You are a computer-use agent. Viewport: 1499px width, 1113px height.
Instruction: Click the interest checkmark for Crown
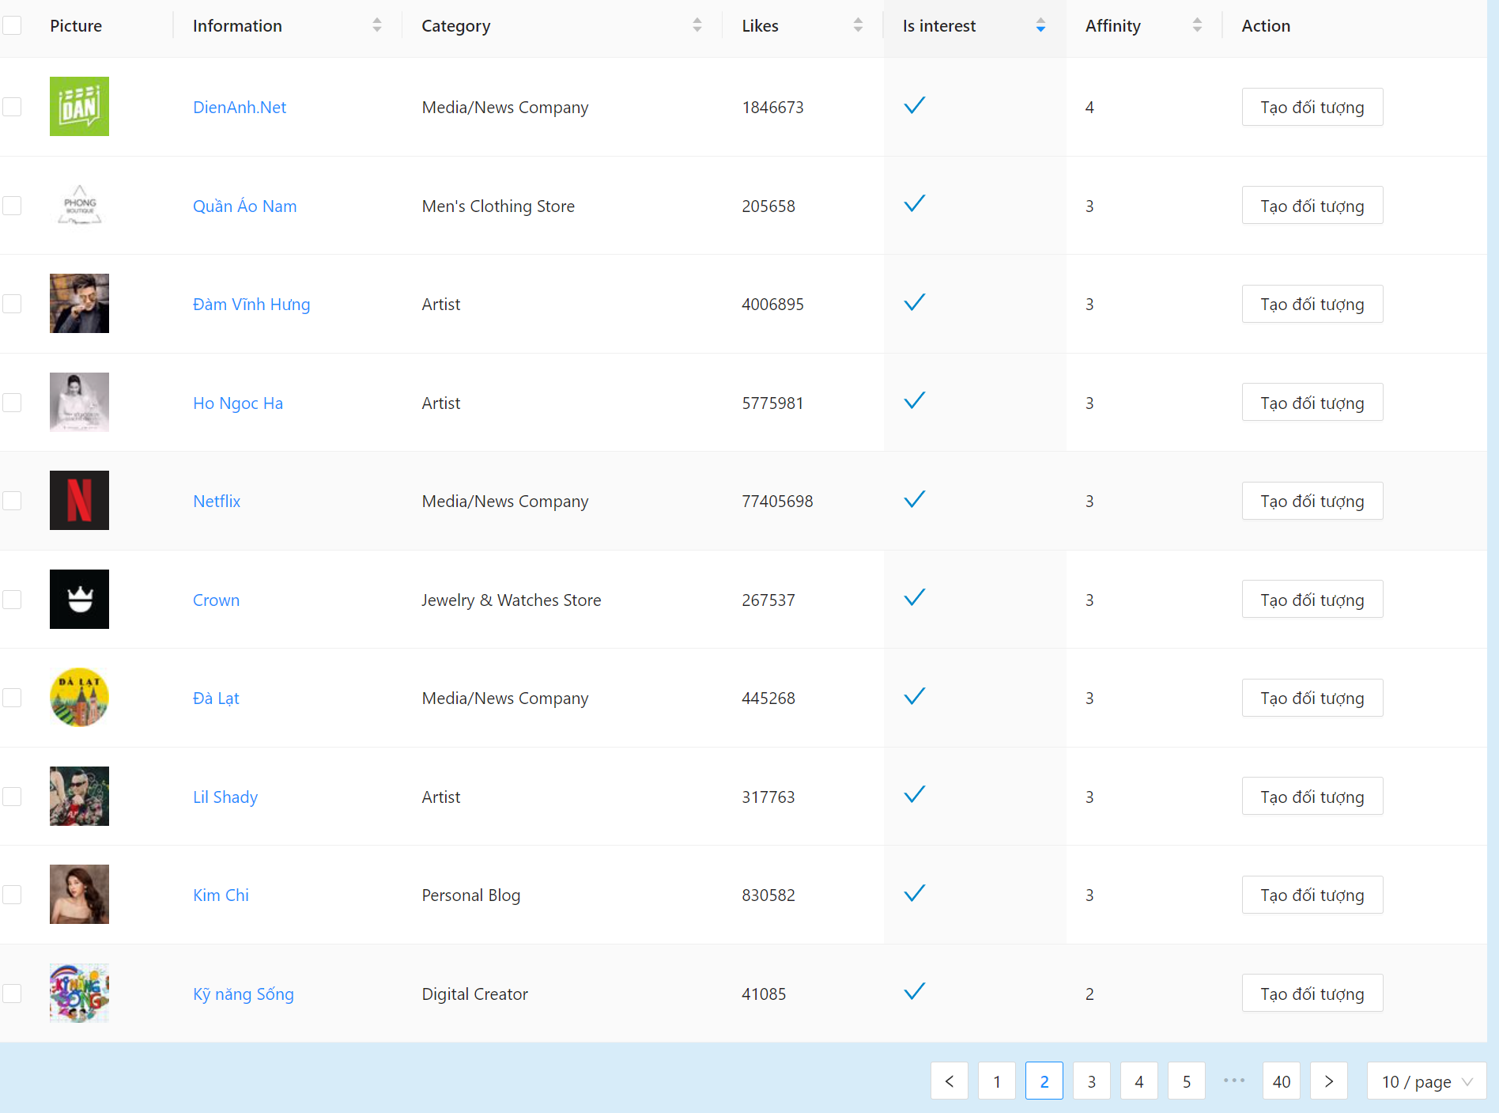[x=915, y=598]
